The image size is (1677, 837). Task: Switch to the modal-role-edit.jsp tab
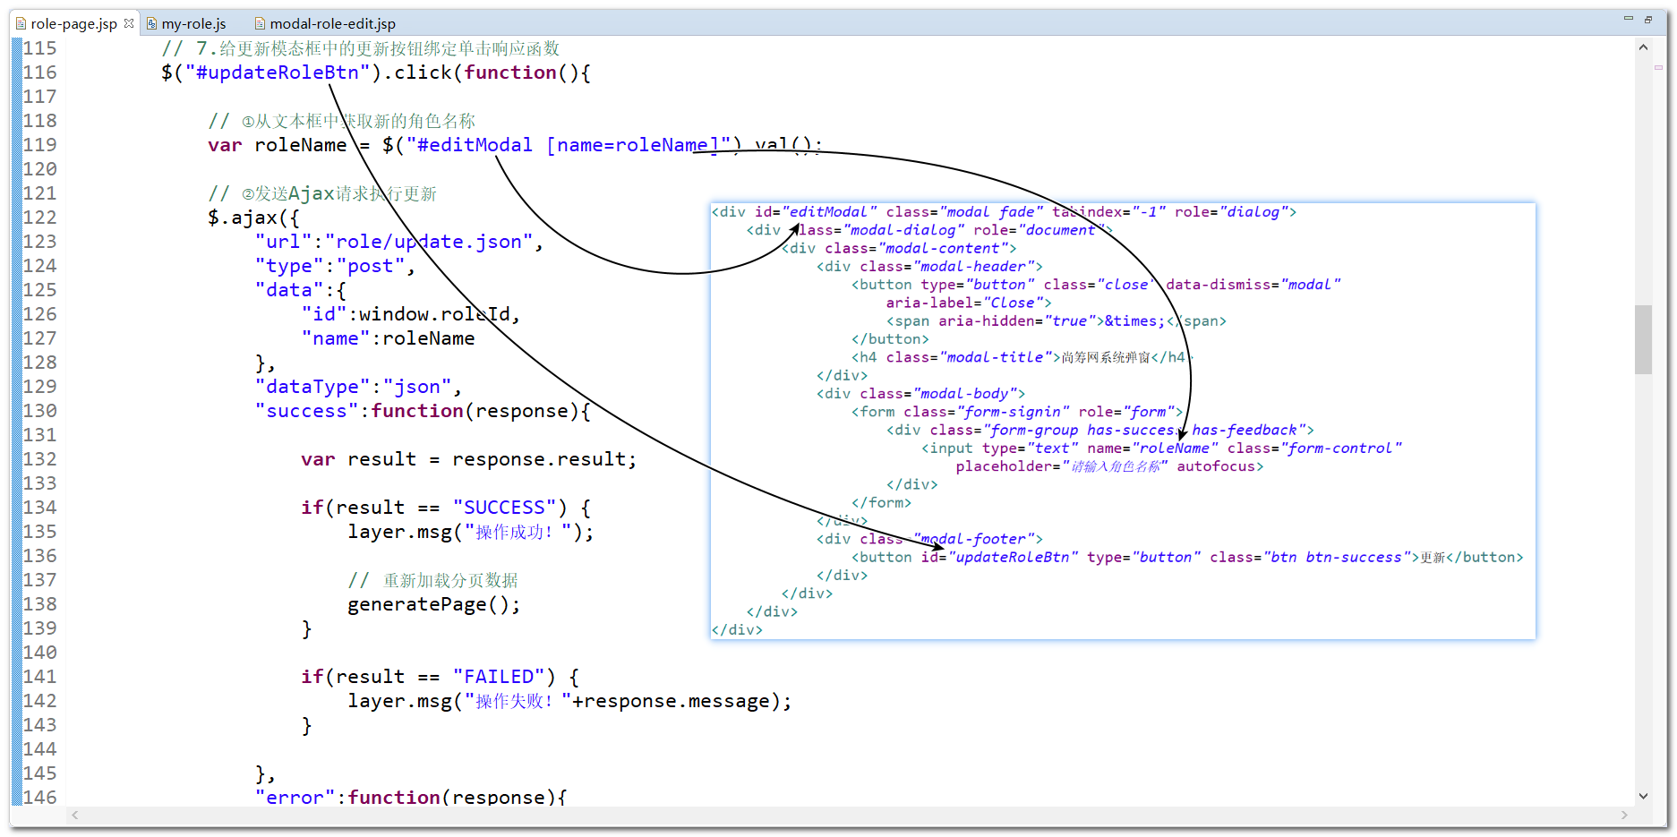[x=324, y=24]
